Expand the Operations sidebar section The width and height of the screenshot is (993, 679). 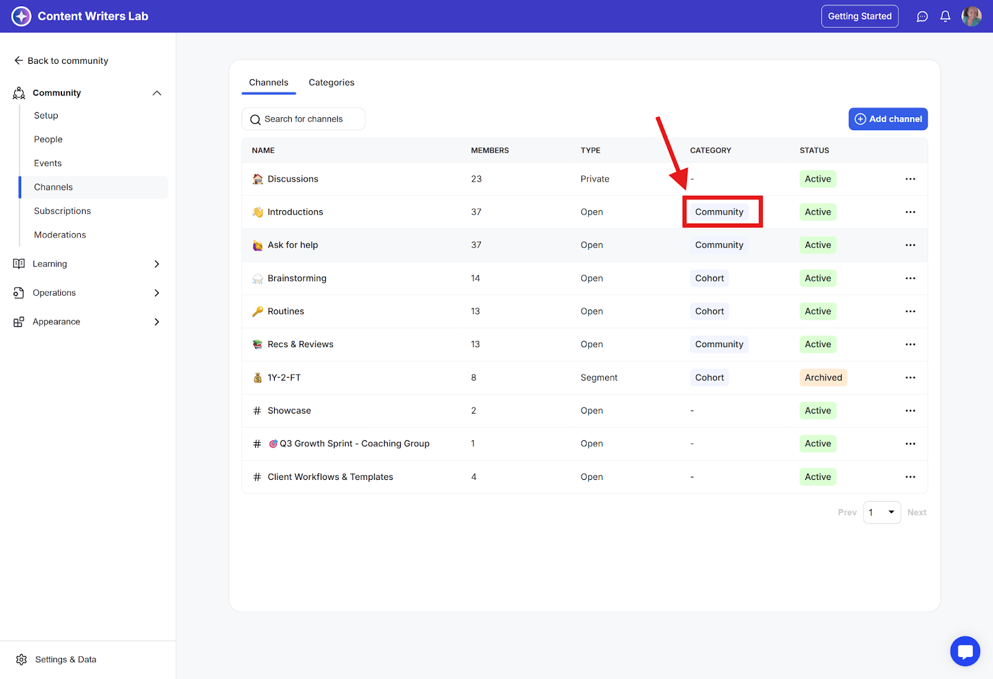pos(157,293)
